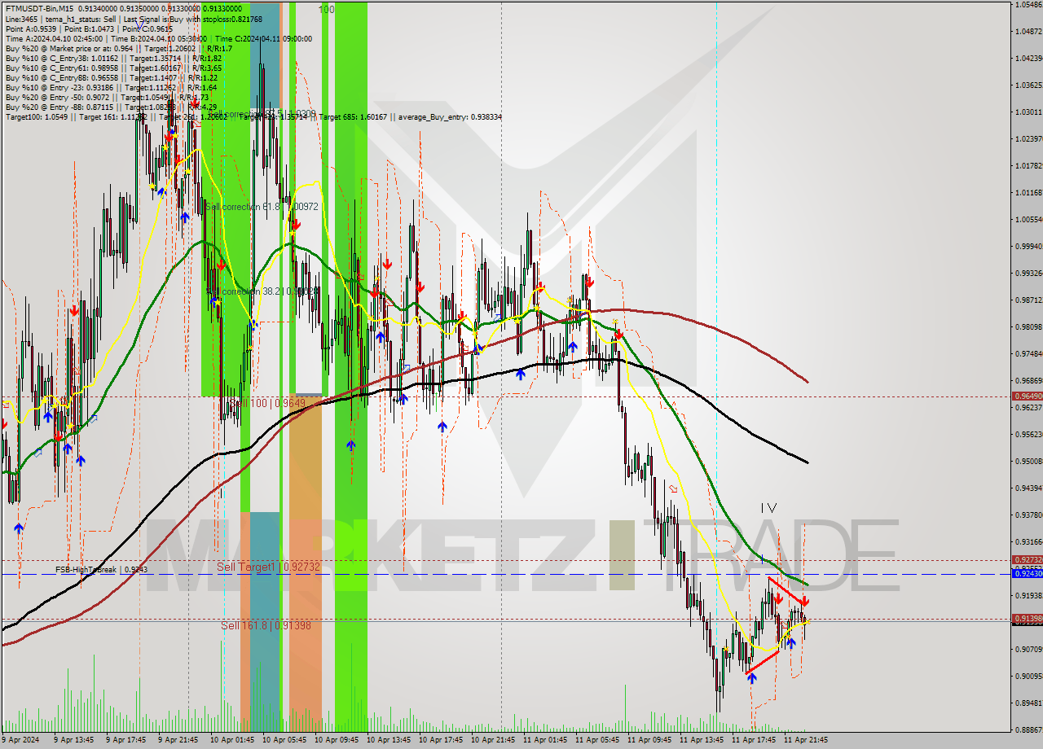Click the FTMUSDT-Bin,M15 chart title
The height and width of the screenshot is (749, 1043).
pyautogui.click(x=38, y=7)
